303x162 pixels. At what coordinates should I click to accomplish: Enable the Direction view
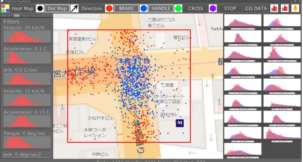point(92,8)
